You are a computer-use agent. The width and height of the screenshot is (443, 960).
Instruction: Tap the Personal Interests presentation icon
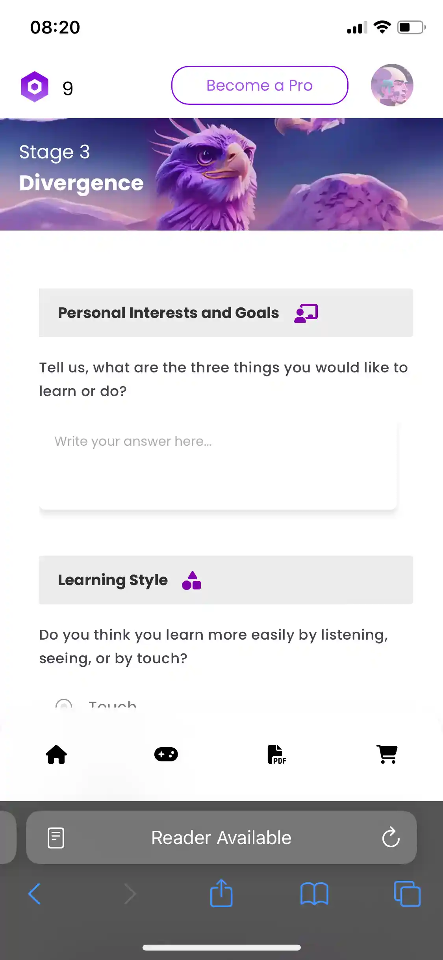click(306, 313)
